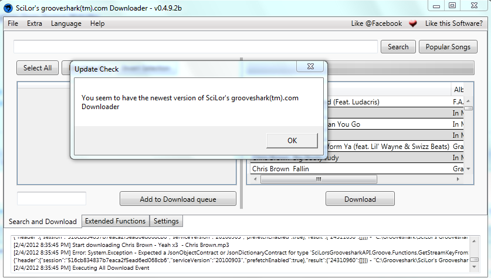Focus the song search input field
Image resolution: width=491 pixels, height=278 pixels.
point(195,47)
